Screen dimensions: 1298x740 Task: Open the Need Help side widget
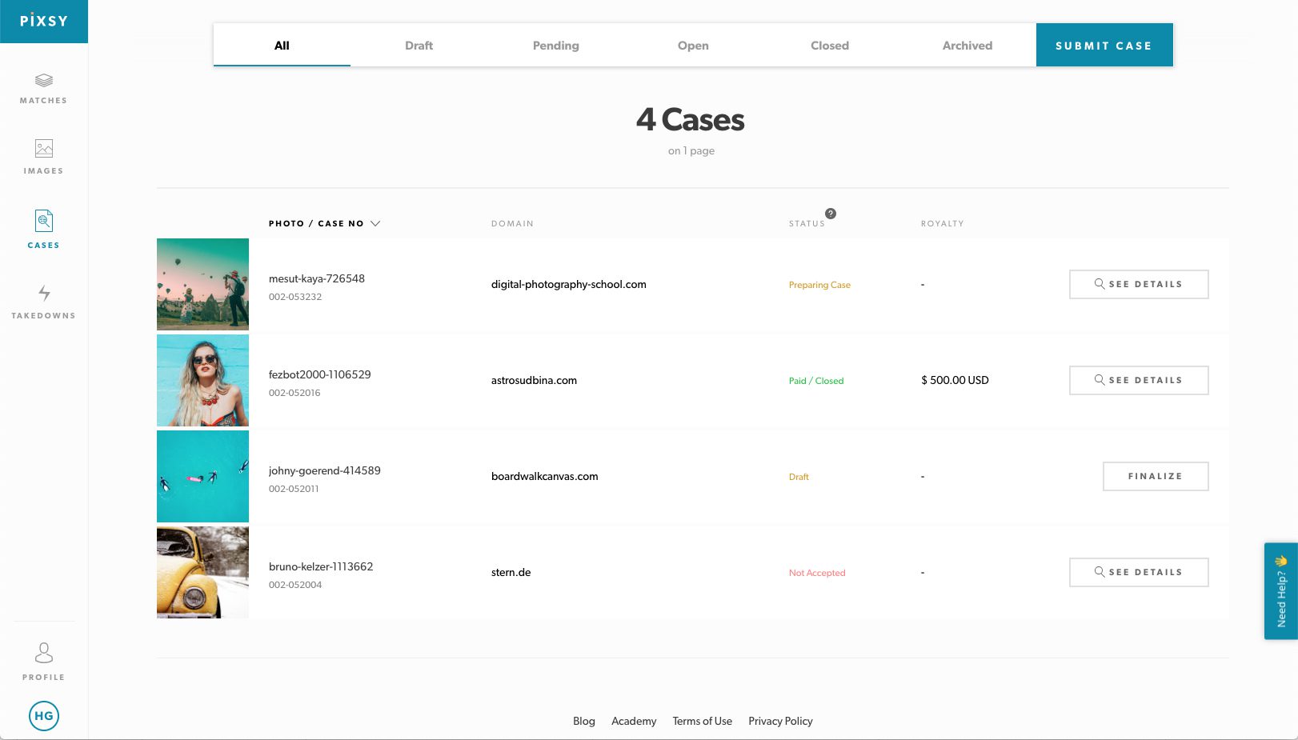(x=1280, y=591)
